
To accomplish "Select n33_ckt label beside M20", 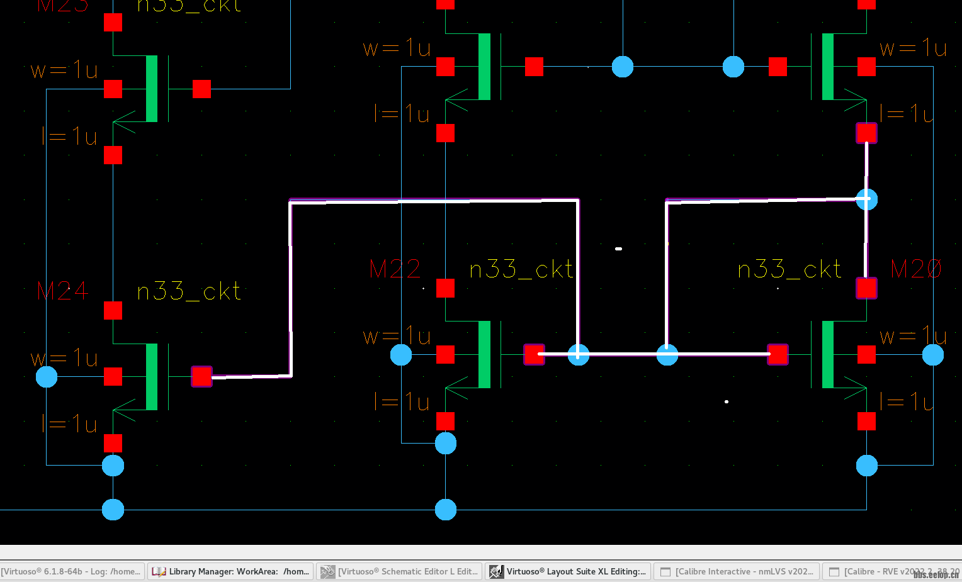I will click(789, 269).
